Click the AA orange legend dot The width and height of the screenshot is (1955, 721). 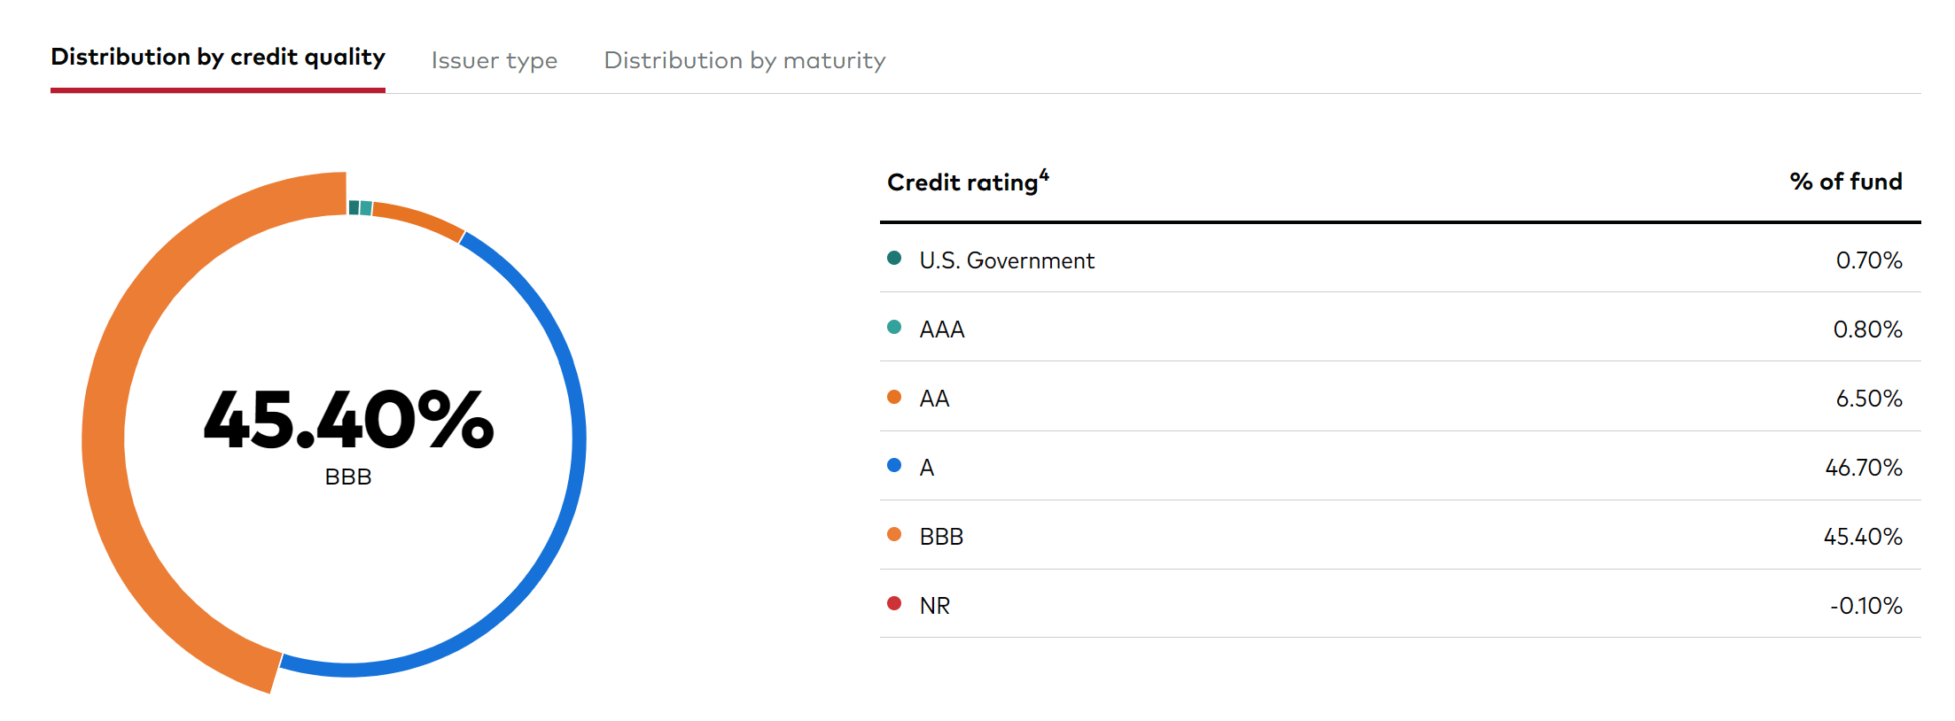click(896, 398)
